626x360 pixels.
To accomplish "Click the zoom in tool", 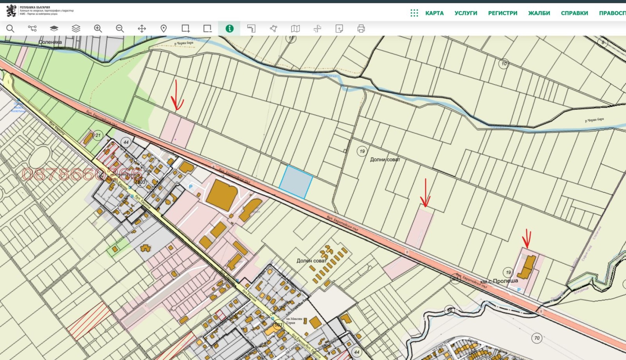I will point(98,29).
